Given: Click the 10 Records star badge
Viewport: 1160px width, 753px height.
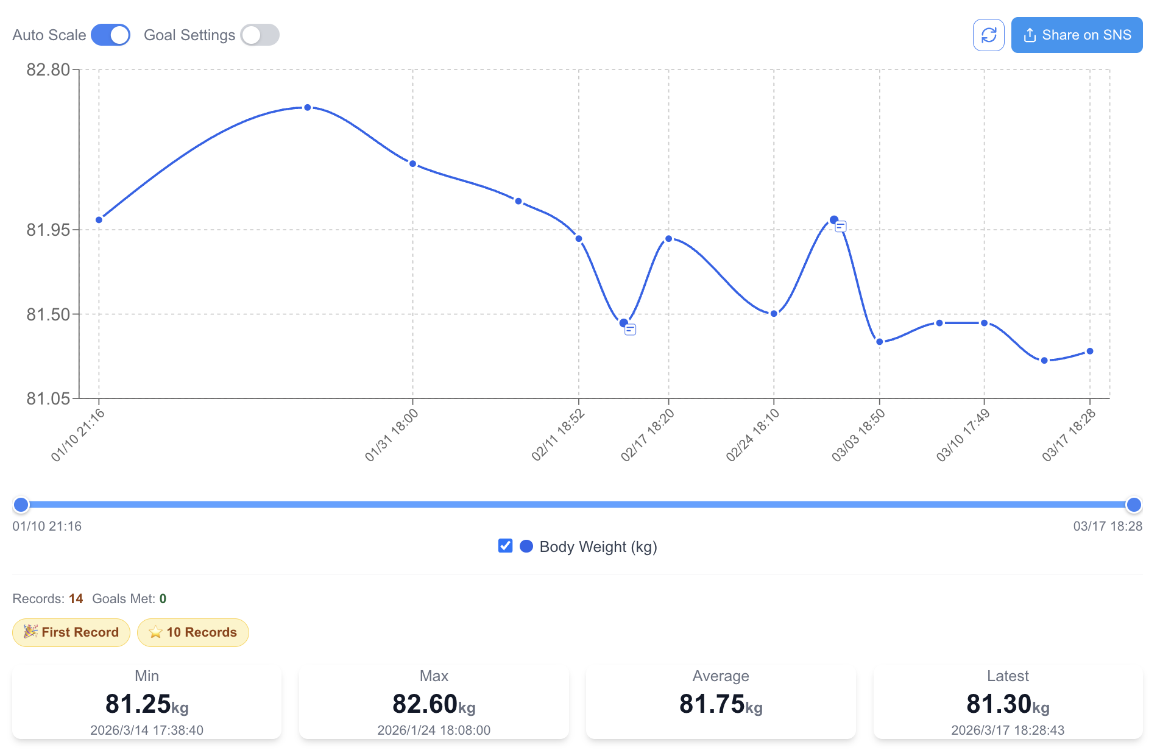Looking at the screenshot, I should click(193, 632).
